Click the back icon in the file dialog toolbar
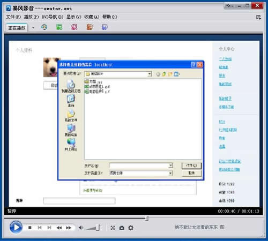 point(158,74)
